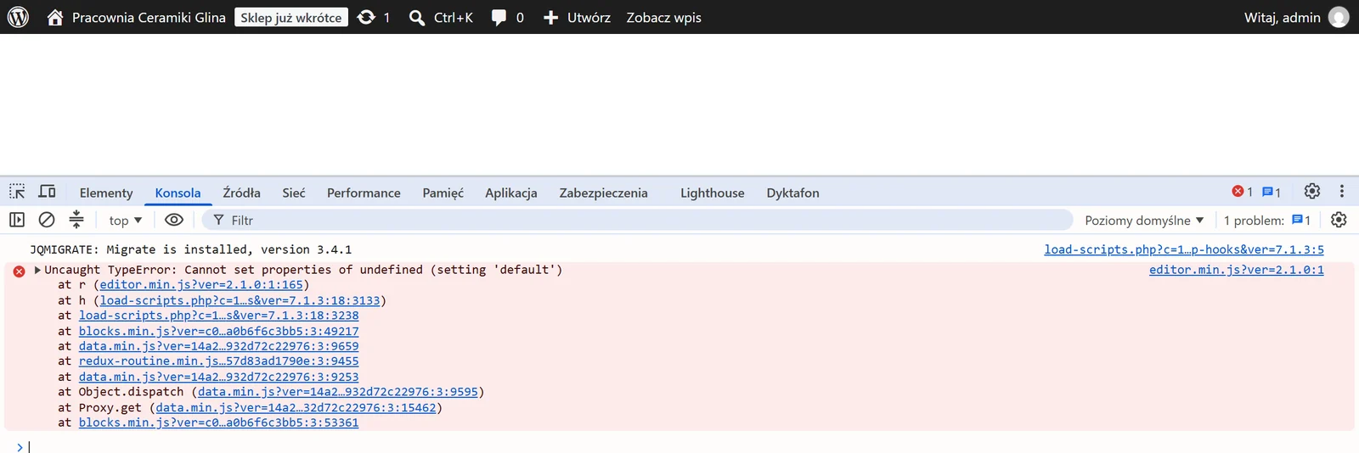This screenshot has height=453, width=1359.
Task: Open Proxy.get link data.min.js...:3:15462
Action: click(x=296, y=407)
